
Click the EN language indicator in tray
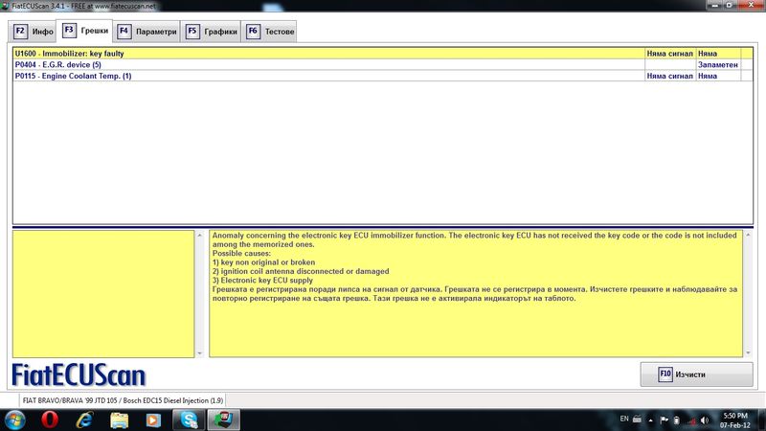(x=624, y=419)
